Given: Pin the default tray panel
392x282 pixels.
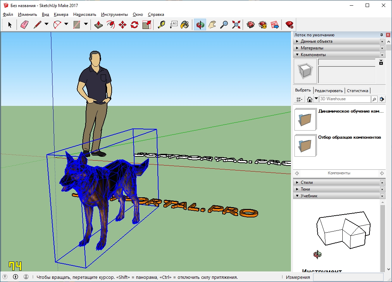Looking at the screenshot, I should [x=381, y=35].
